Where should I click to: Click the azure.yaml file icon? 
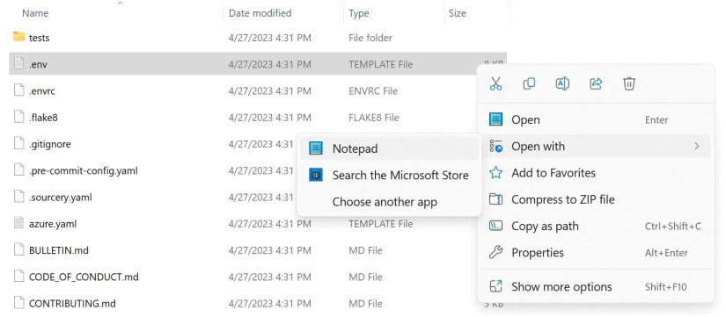click(x=18, y=223)
